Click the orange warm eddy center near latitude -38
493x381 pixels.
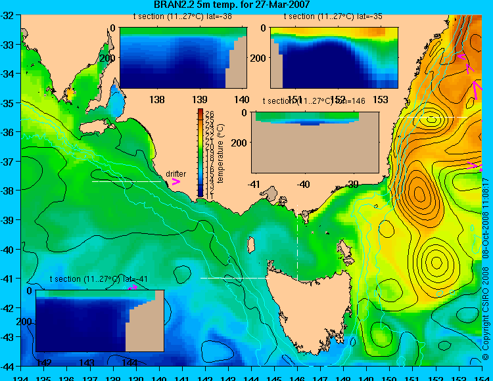tap(419, 193)
